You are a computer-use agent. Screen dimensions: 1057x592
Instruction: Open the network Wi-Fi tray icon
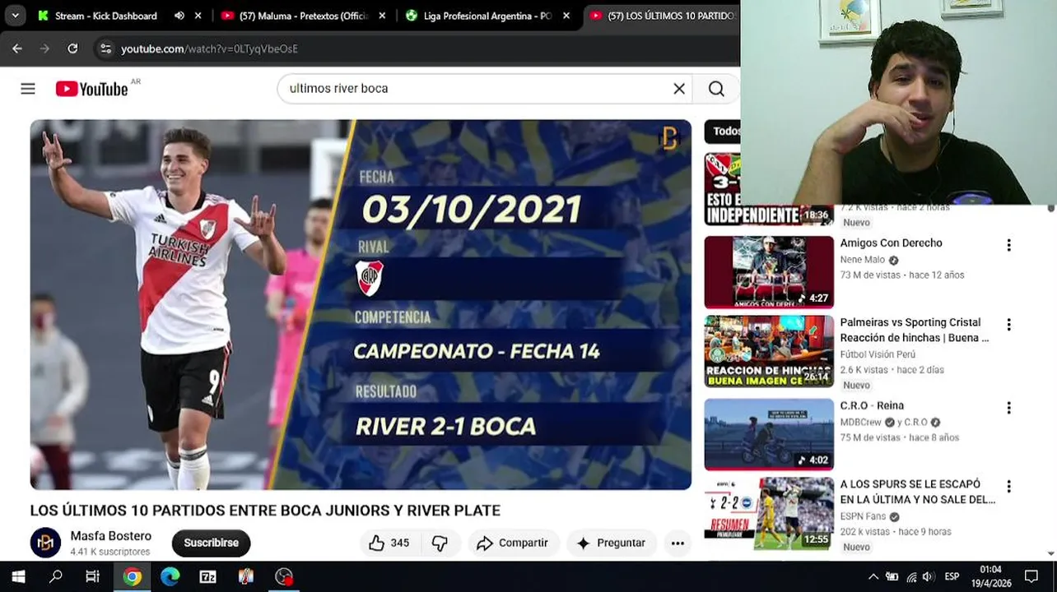(x=911, y=576)
